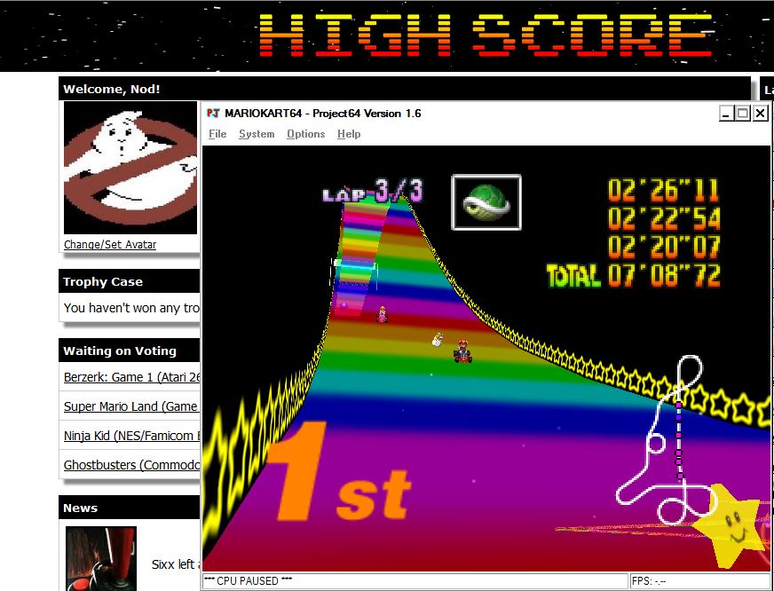Minimize the Project64 window
This screenshot has height=591, width=774.
click(726, 114)
